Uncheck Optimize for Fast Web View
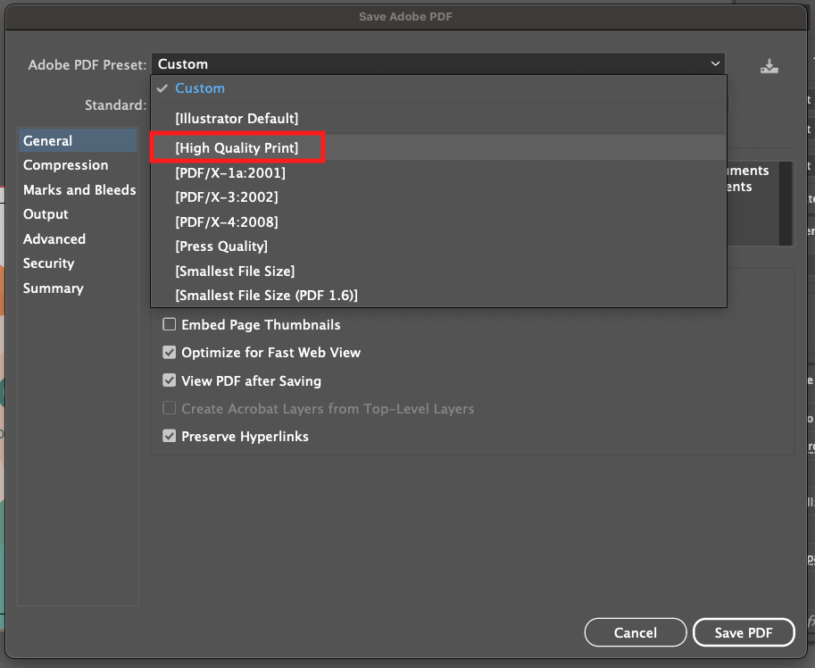 [x=170, y=353]
